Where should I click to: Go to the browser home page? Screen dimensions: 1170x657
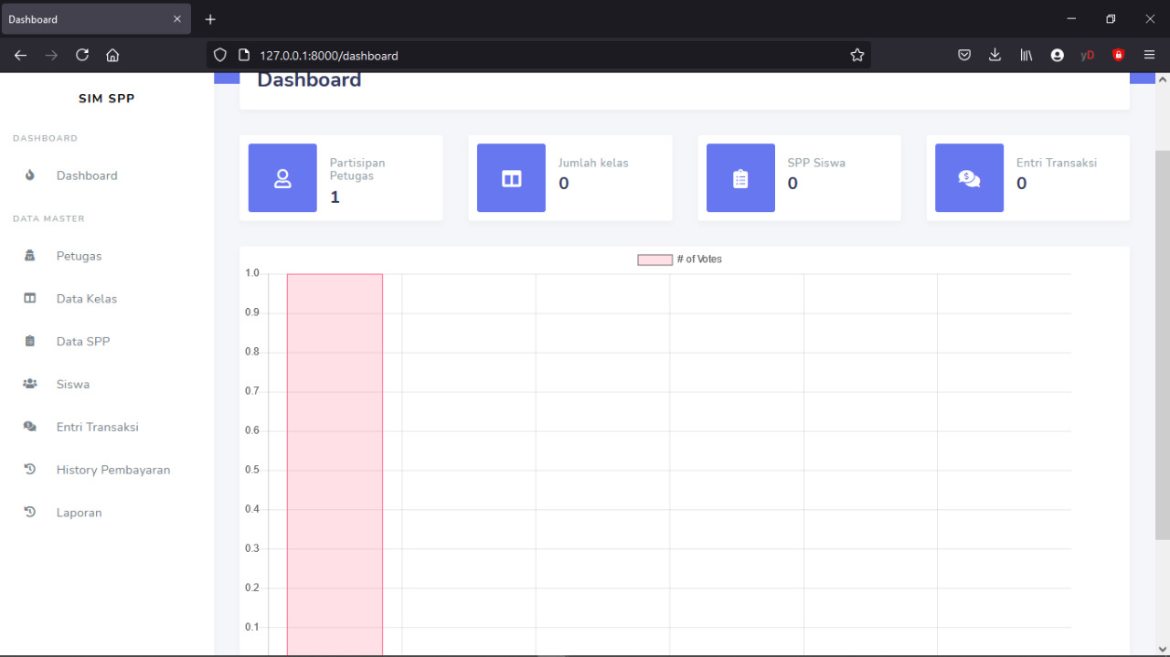112,55
